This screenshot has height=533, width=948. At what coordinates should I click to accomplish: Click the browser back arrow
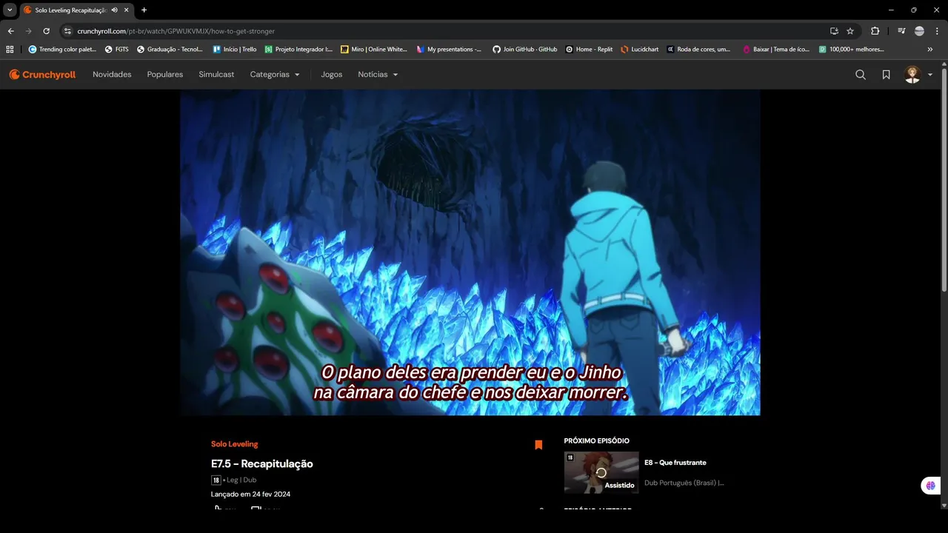point(10,31)
